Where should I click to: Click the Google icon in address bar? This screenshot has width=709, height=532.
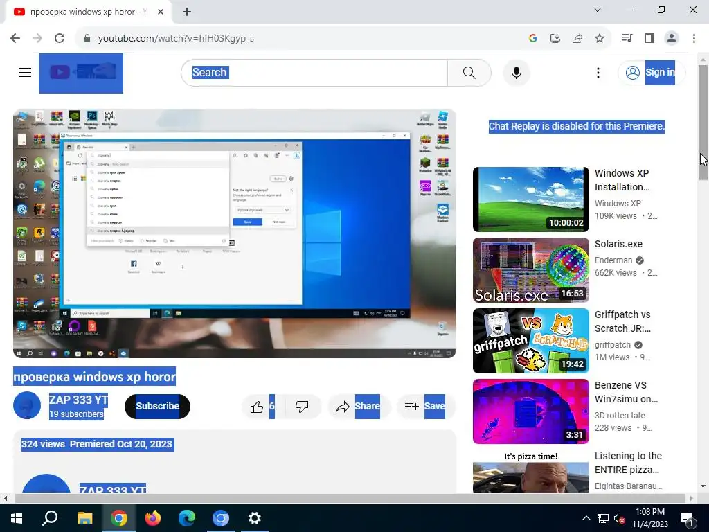532,39
